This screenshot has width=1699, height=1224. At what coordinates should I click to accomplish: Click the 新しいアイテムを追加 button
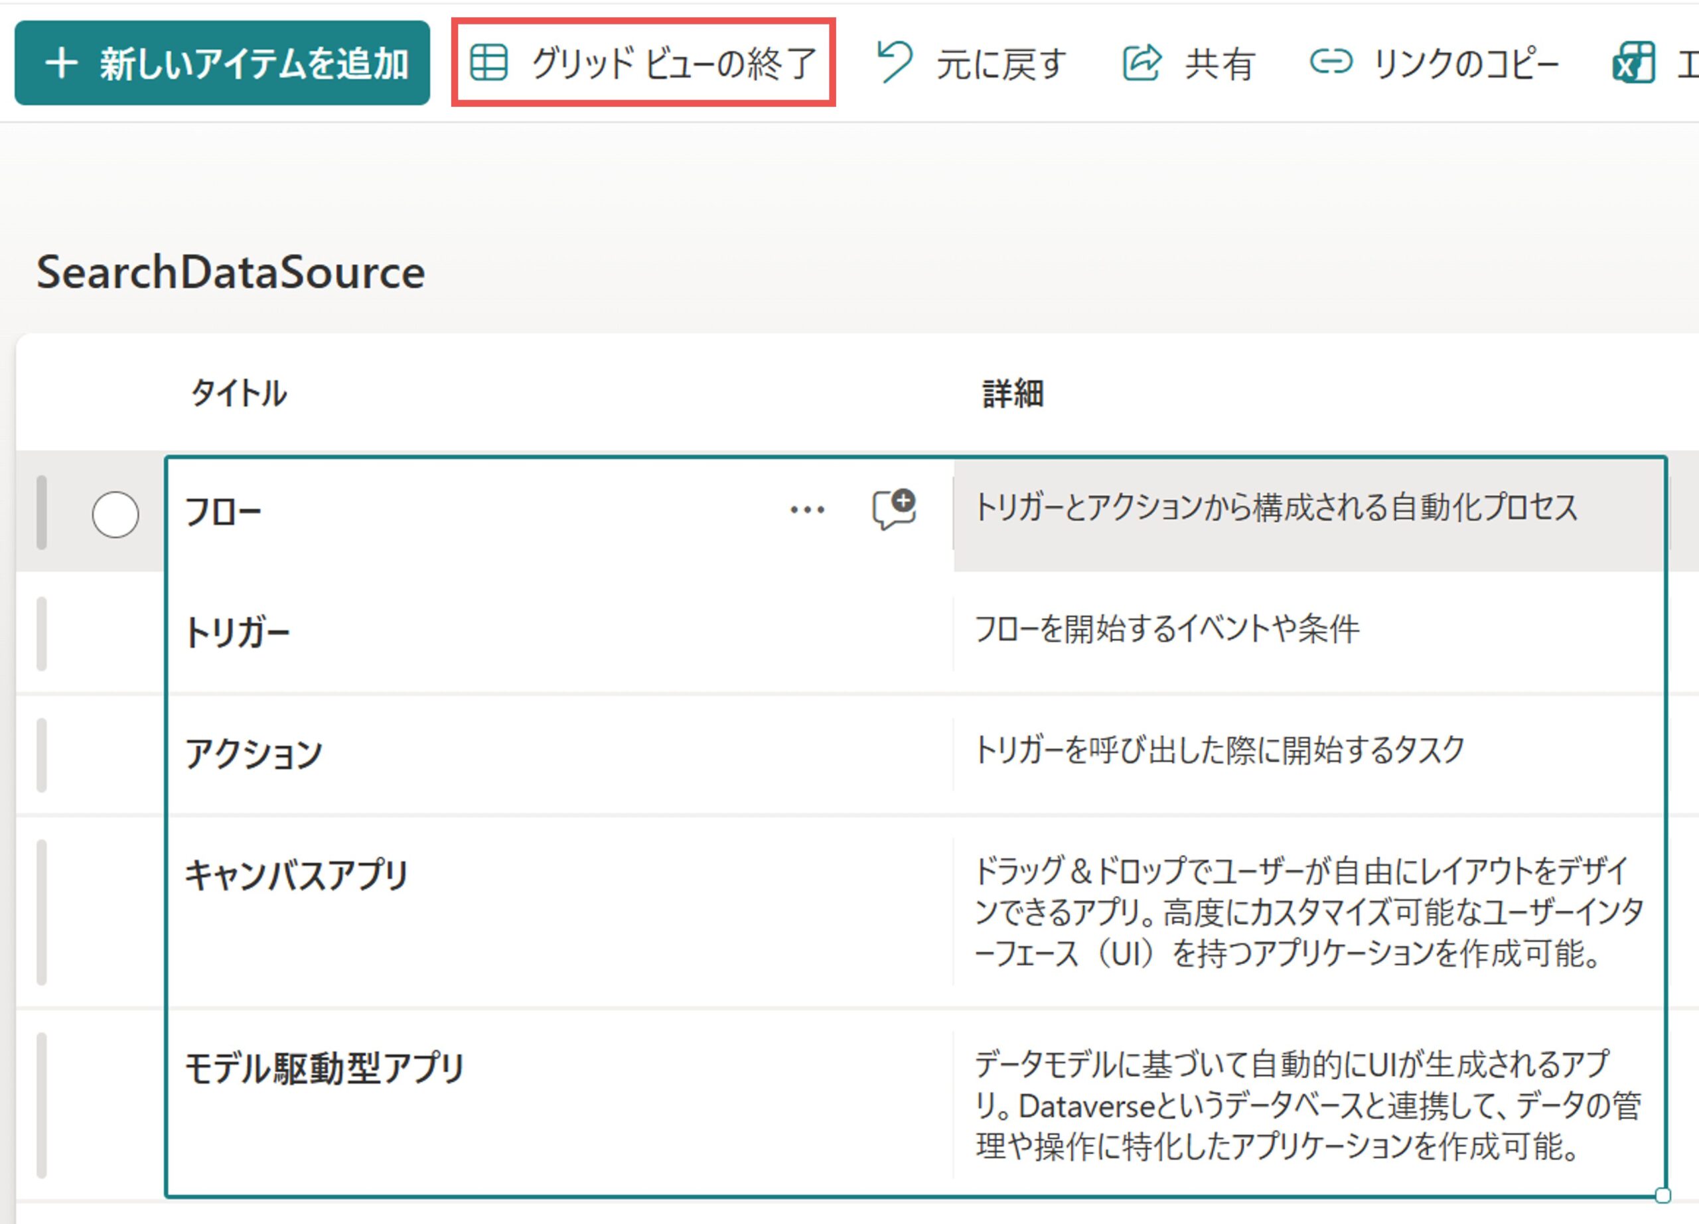coord(222,63)
